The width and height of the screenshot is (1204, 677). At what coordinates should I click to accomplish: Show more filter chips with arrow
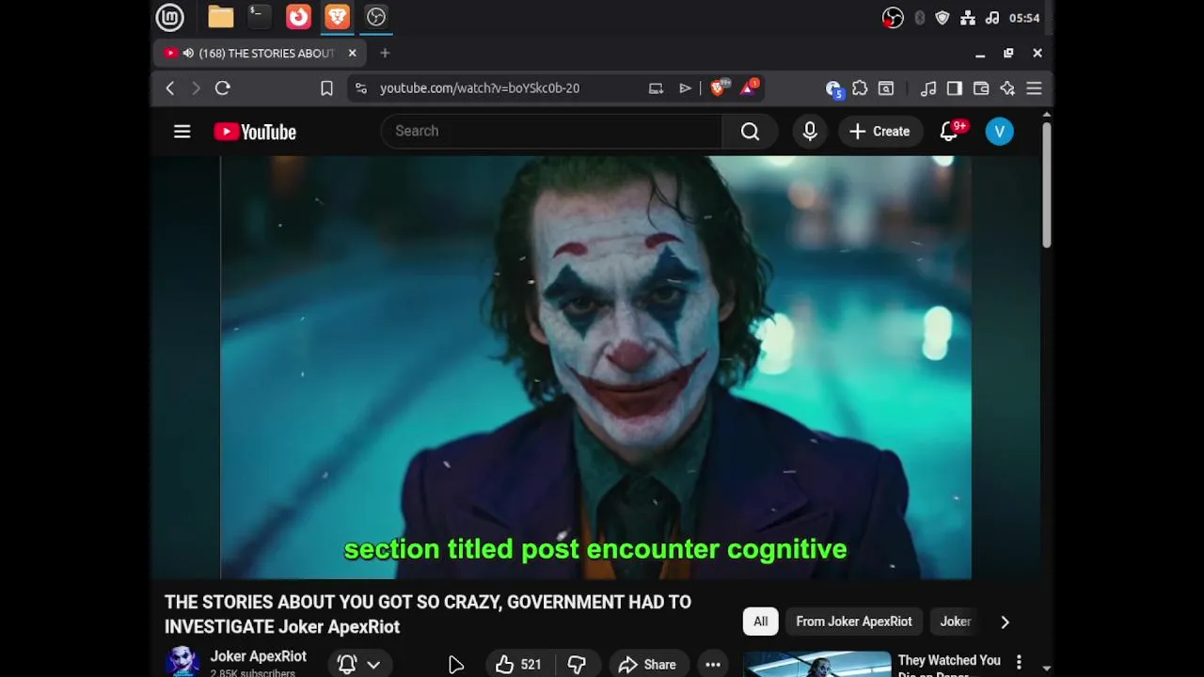[1005, 622]
